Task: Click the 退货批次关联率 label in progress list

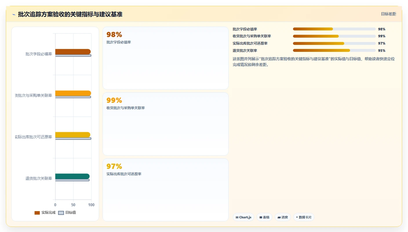Action: tap(245, 51)
